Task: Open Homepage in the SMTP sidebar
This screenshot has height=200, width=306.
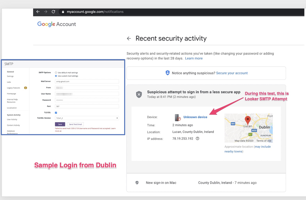Action: pyautogui.click(x=12, y=94)
